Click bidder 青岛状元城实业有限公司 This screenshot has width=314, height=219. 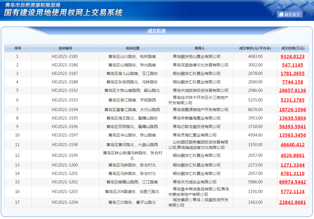pos(195,182)
